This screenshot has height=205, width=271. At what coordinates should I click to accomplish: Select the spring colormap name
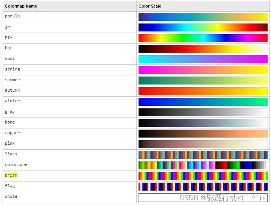(12, 69)
